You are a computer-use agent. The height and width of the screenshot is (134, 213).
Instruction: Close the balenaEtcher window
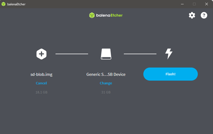point(207,4)
